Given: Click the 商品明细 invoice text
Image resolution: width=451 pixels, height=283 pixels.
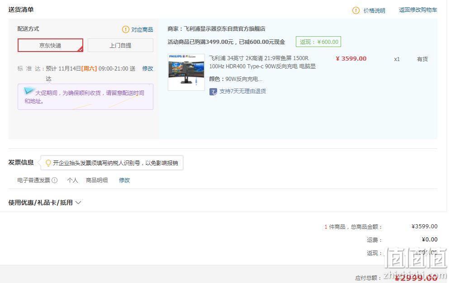Looking at the screenshot, I should pos(97,180).
